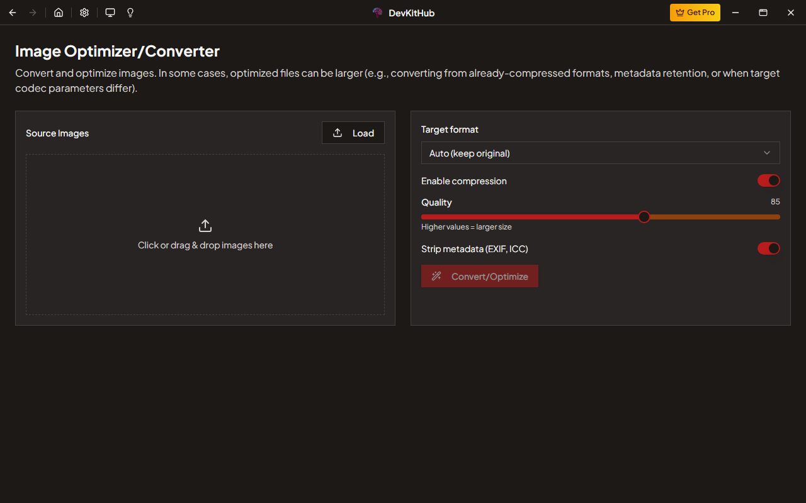Click the Convert/Optimize button

(480, 276)
